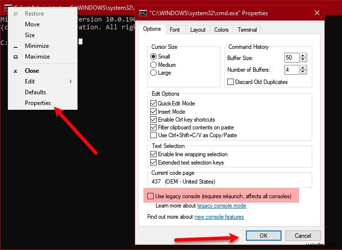This screenshot has width=342, height=250.
Task: Click the Restore icon in menu
Action: (x=16, y=14)
